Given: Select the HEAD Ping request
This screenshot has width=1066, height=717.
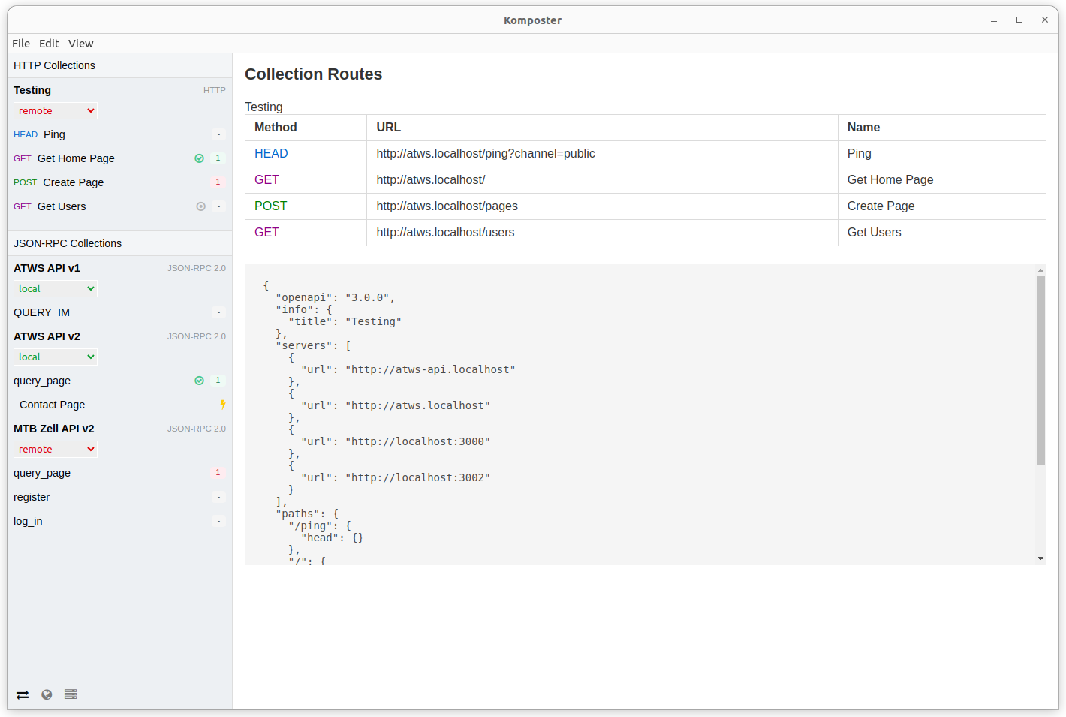Looking at the screenshot, I should (x=120, y=134).
